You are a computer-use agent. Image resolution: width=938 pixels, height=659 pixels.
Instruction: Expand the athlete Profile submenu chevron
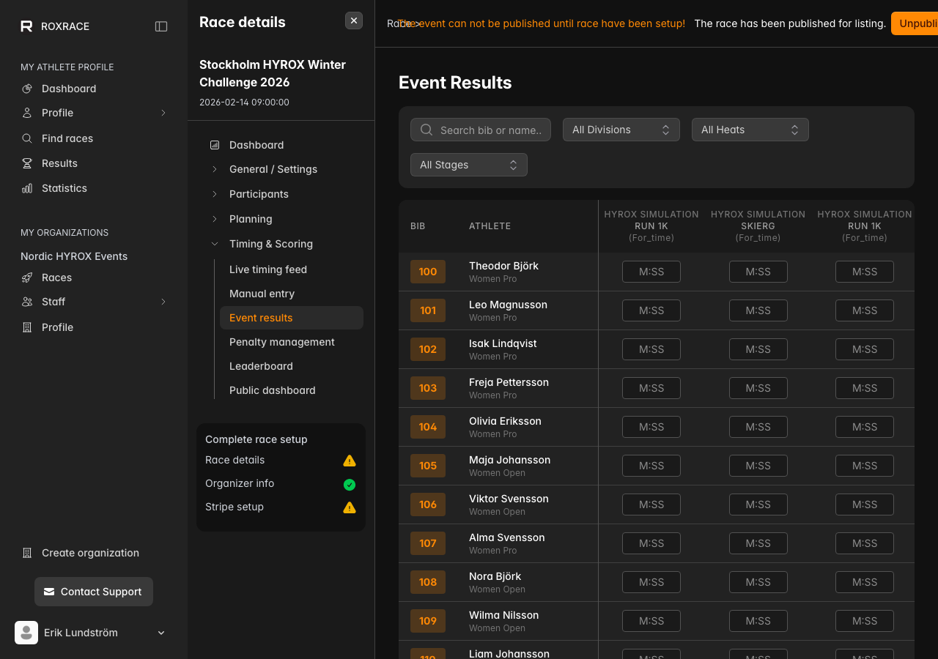pos(163,113)
